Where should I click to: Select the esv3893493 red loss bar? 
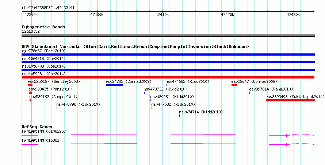pyautogui.click(x=290, y=100)
